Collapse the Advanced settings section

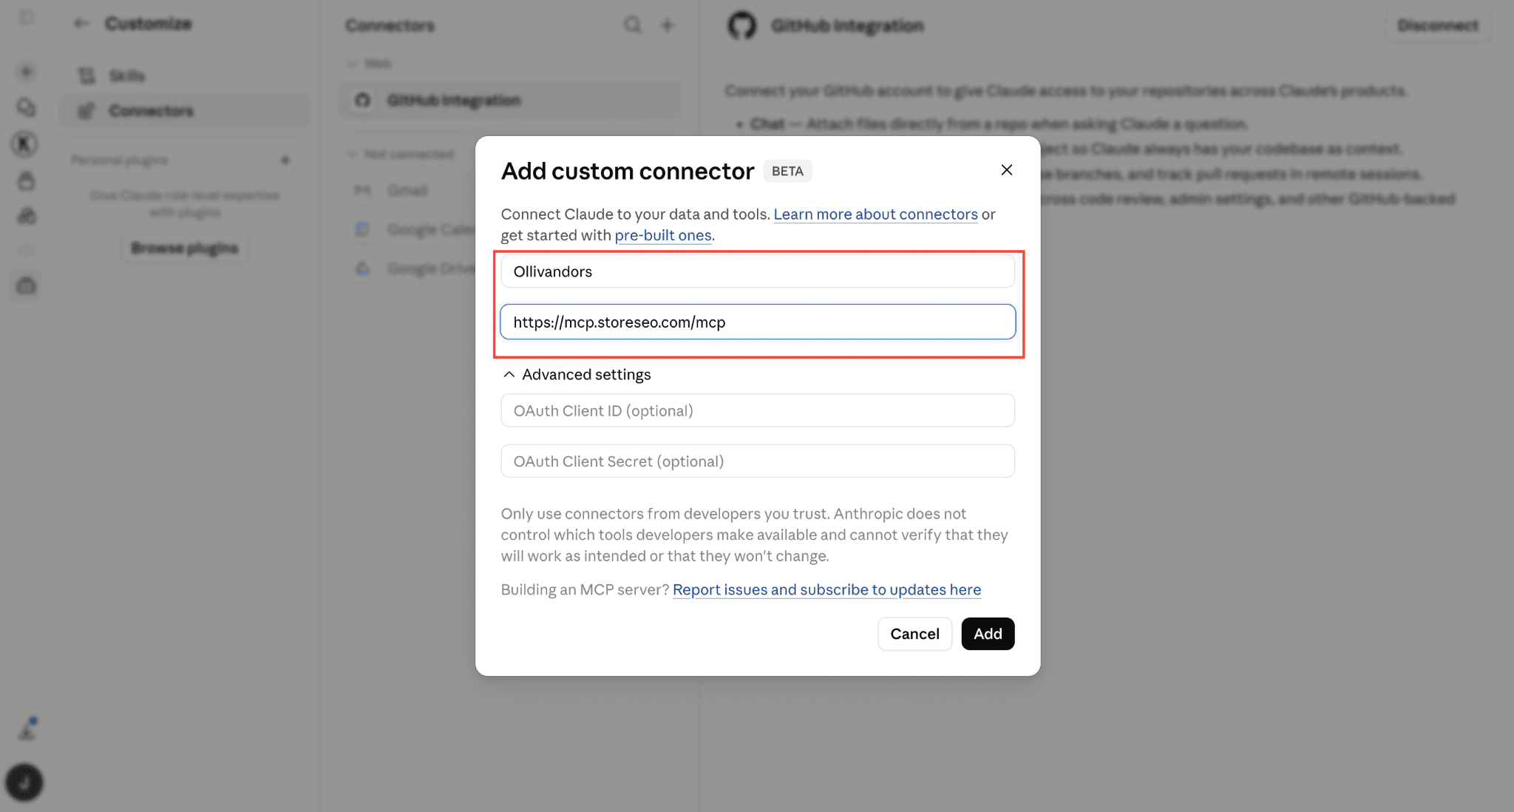577,374
